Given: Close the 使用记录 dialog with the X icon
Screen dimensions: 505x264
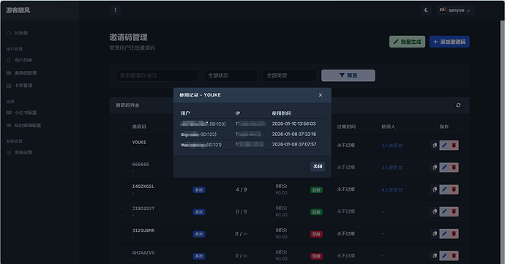Looking at the screenshot, I should (x=320, y=95).
